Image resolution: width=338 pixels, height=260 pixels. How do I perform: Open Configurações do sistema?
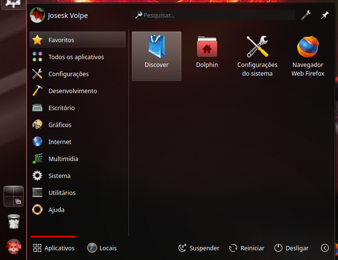click(x=257, y=56)
